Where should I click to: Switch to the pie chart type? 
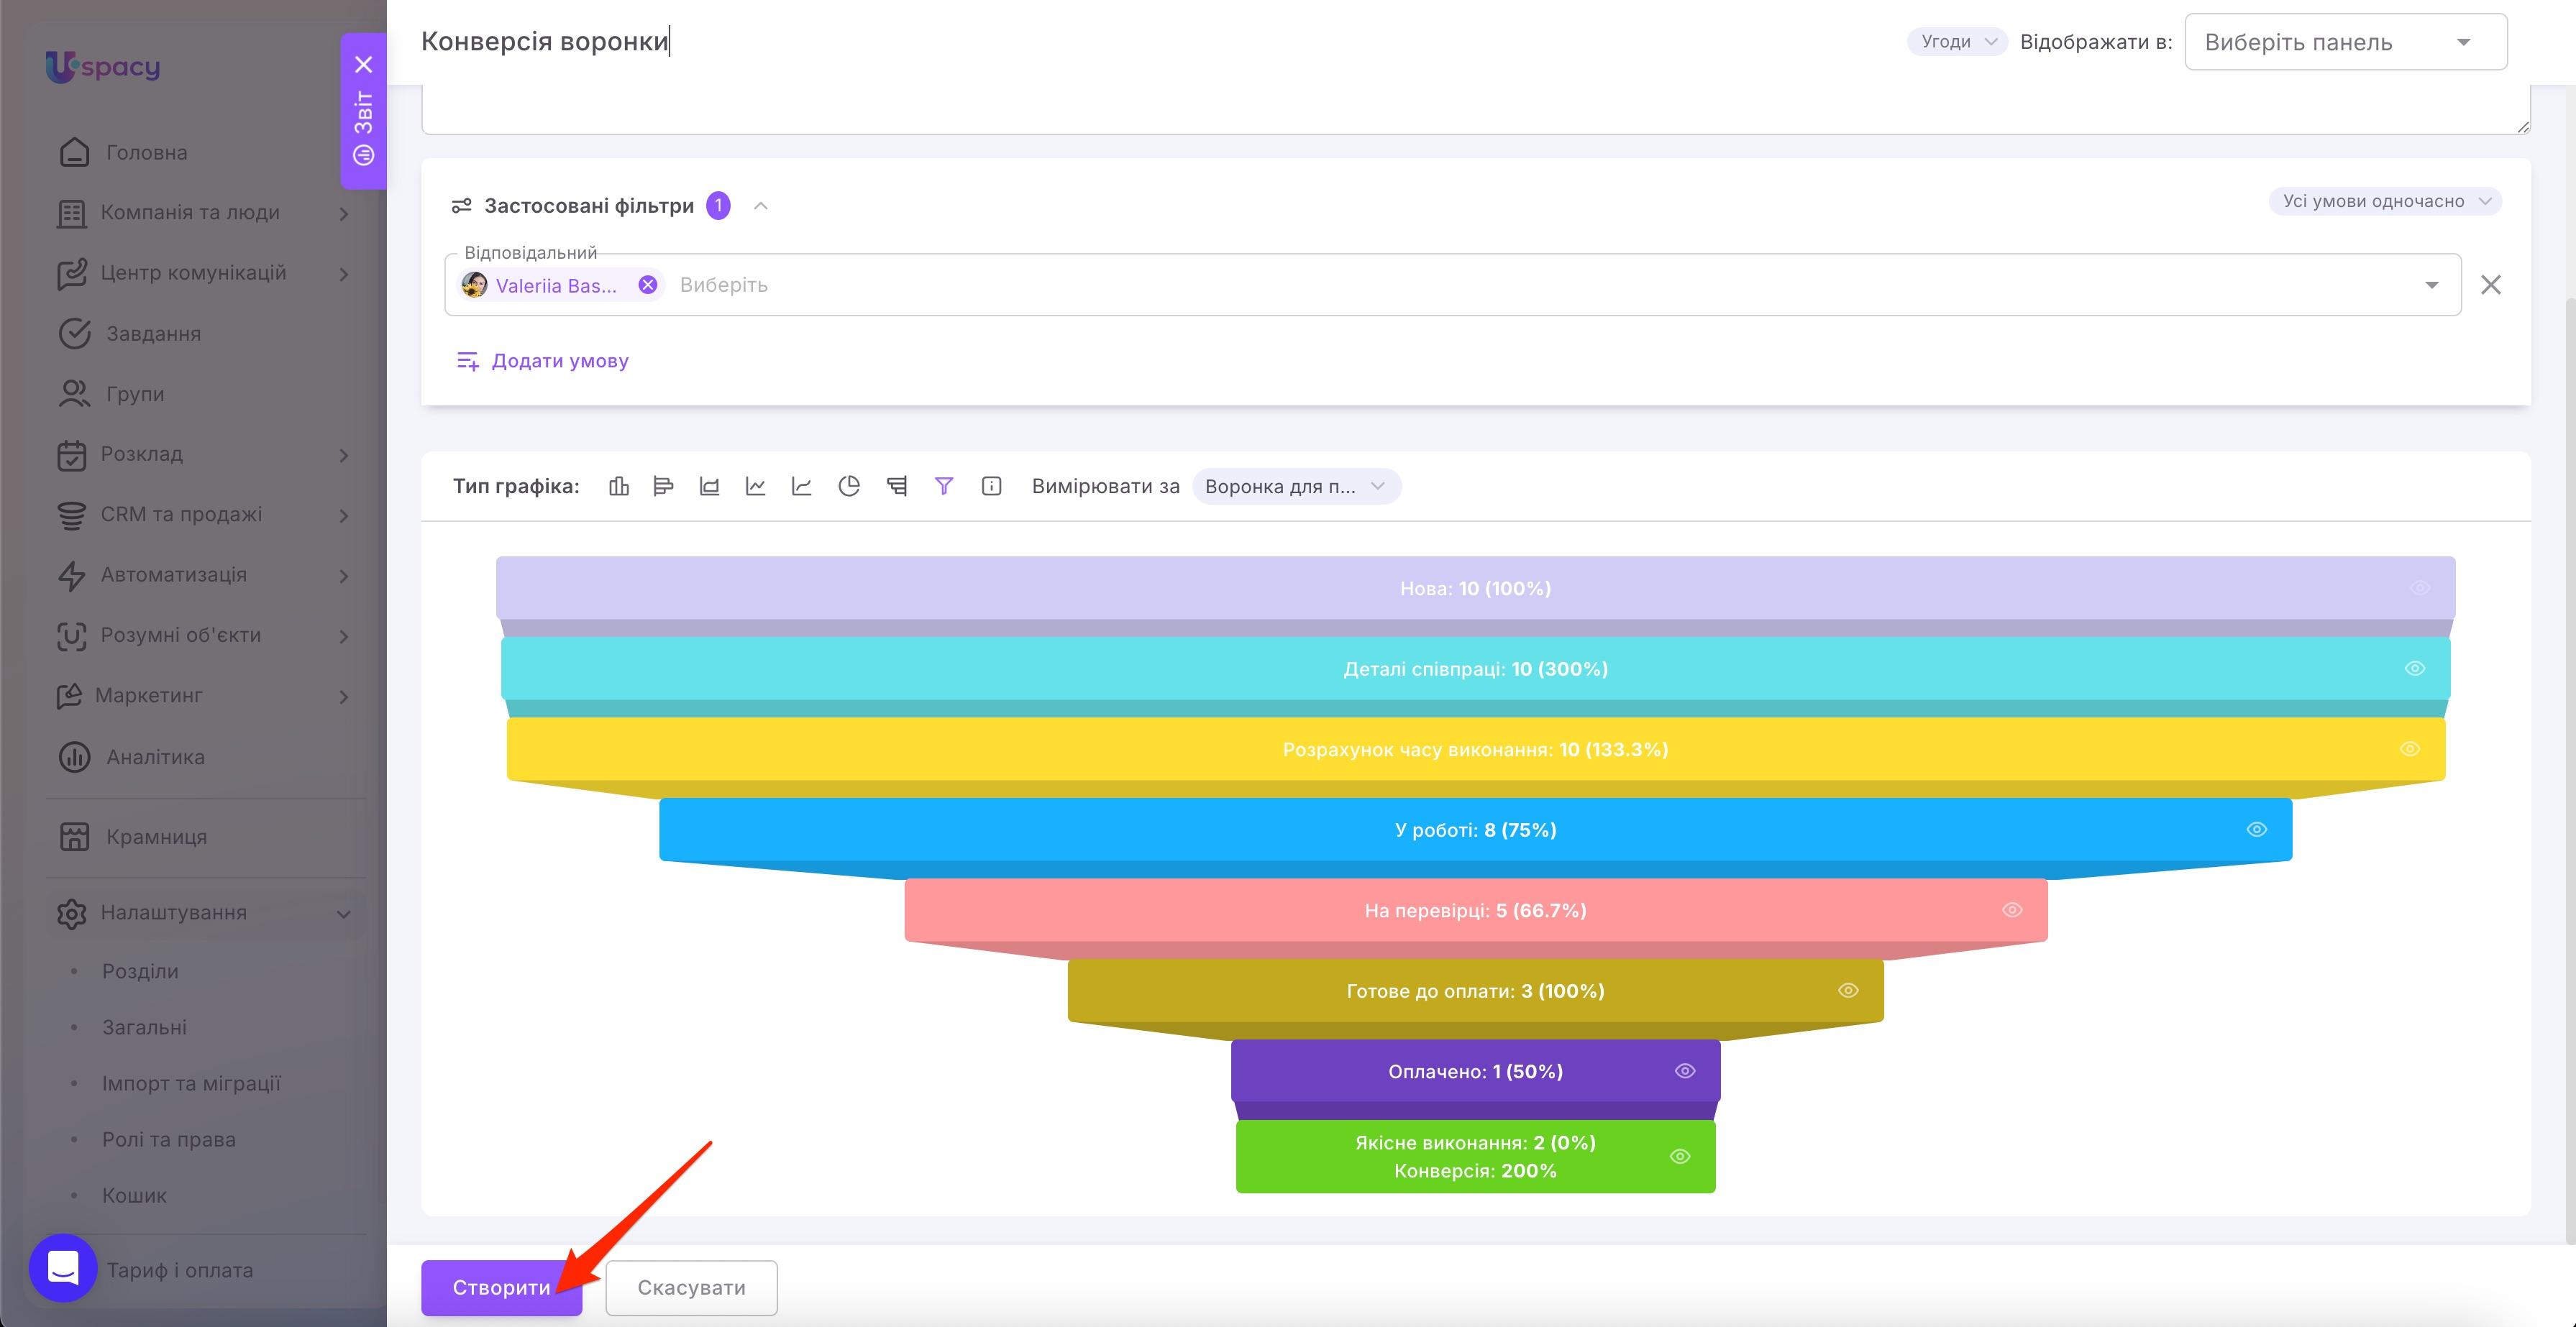849,487
